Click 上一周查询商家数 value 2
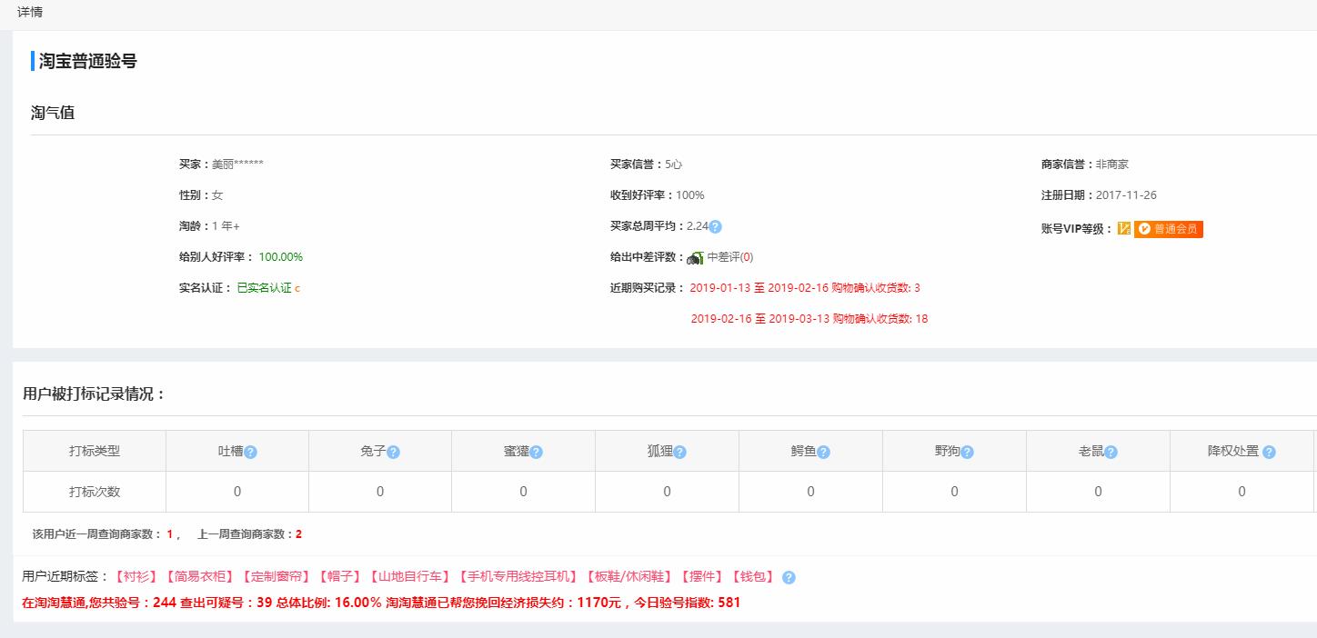 [x=298, y=534]
